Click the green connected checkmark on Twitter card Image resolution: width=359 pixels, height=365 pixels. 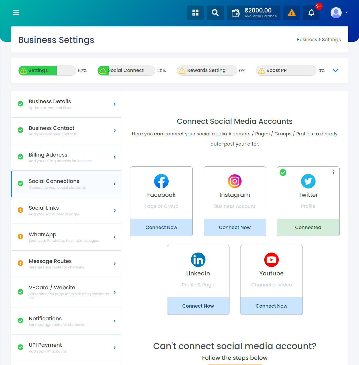283,172
